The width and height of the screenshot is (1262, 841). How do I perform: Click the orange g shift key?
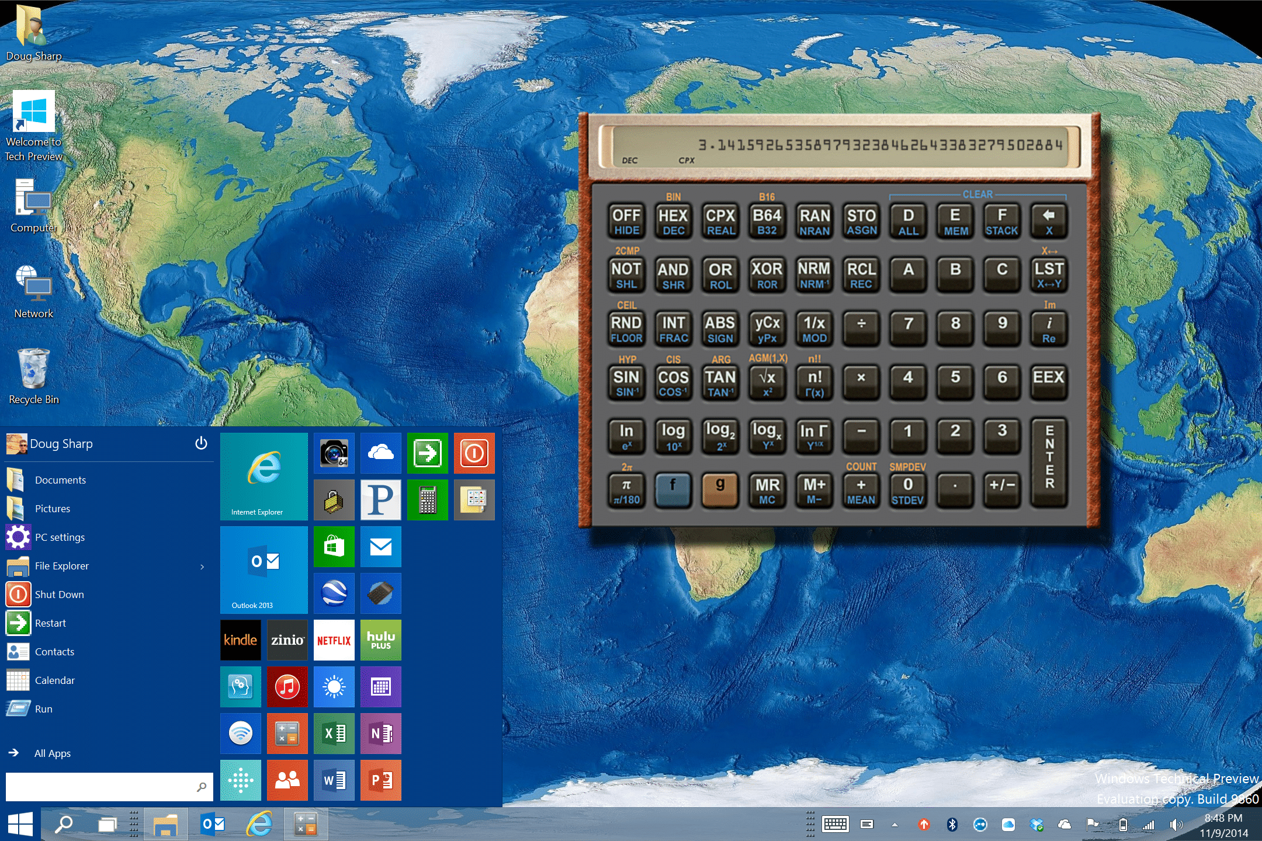pyautogui.click(x=720, y=490)
